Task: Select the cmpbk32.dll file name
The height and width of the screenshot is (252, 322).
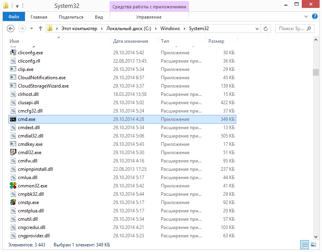Action: click(x=31, y=194)
